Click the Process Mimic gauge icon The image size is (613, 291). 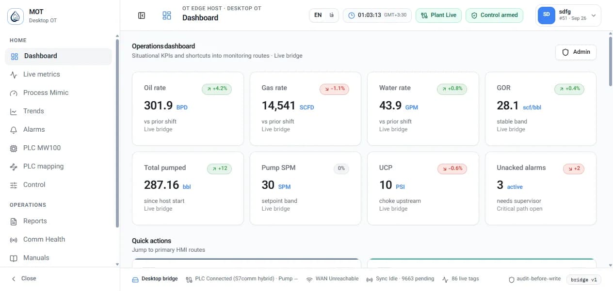[x=14, y=93]
